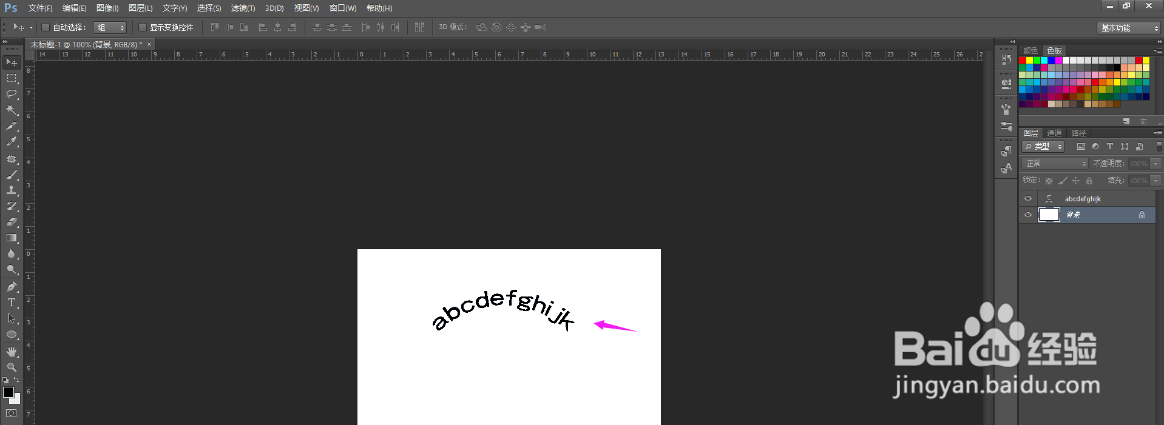Viewport: 1164px width, 425px height.
Task: Select the Move tool
Action: pyautogui.click(x=12, y=62)
